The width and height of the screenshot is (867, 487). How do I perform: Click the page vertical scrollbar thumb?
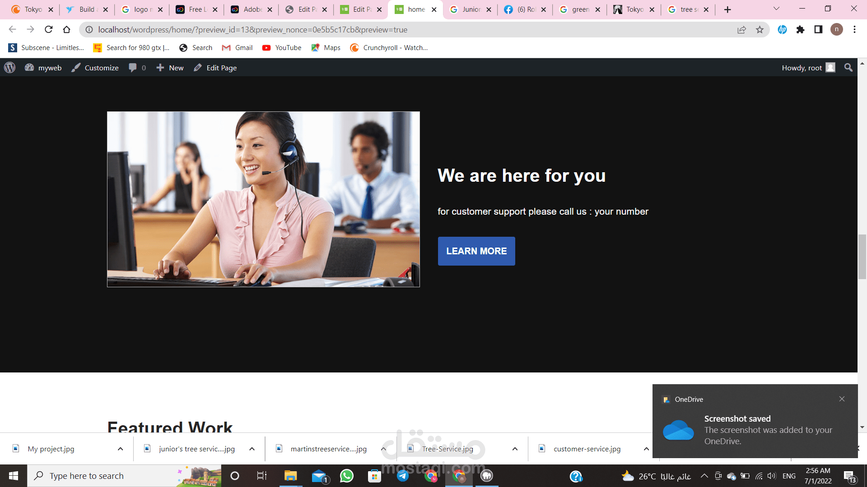click(x=862, y=257)
